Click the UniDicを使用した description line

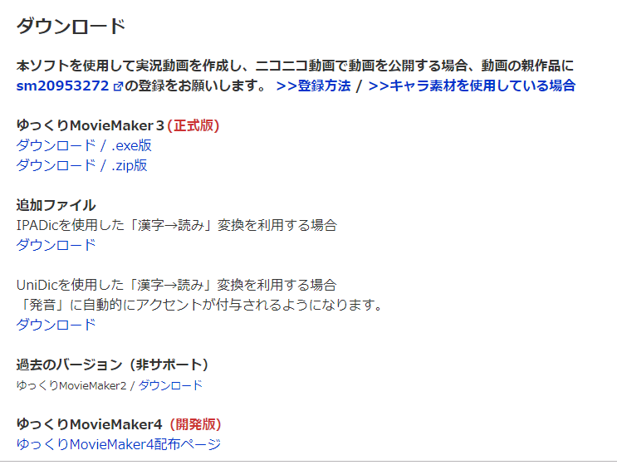[x=177, y=285]
